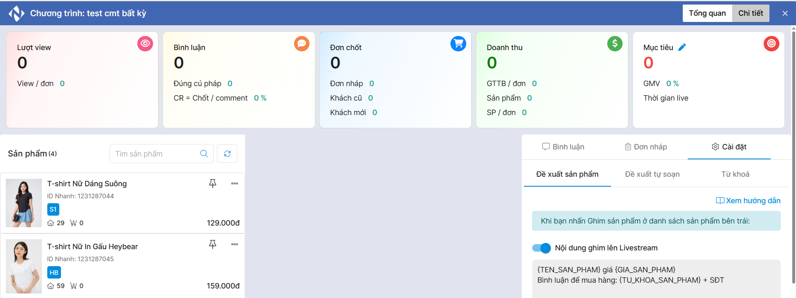The width and height of the screenshot is (796, 298).
Task: Click the 129.000đ price
Action: click(223, 223)
